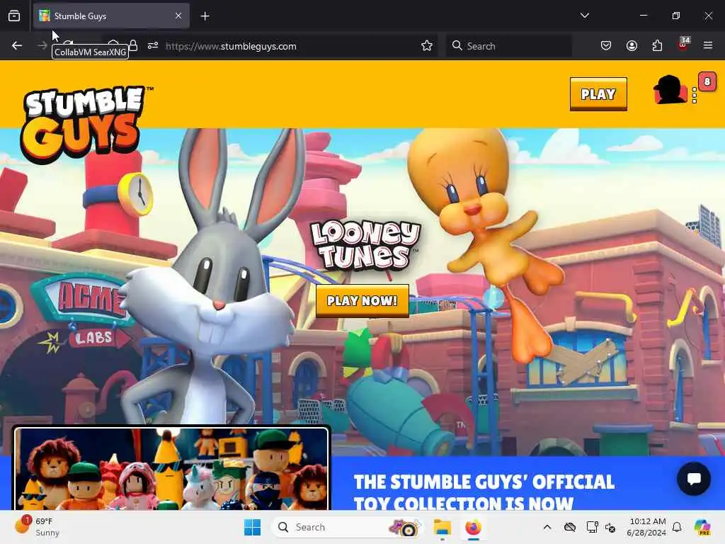Open a new tab with plus button
Viewport: 725px width, 544px height.
205,16
